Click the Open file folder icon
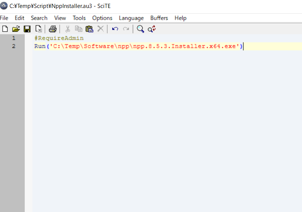This screenshot has height=212, width=302. [x=16, y=29]
